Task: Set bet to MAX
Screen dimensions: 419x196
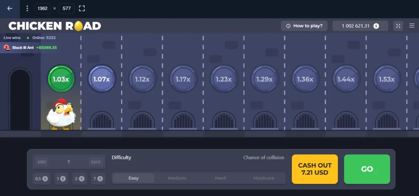Action: (x=96, y=162)
